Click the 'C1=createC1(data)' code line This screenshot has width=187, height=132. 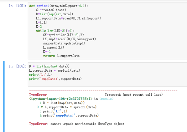(x=51, y=10)
